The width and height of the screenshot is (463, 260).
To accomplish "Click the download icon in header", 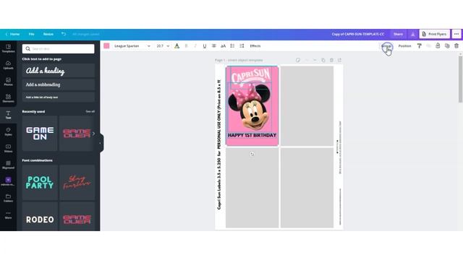I will tap(413, 34).
